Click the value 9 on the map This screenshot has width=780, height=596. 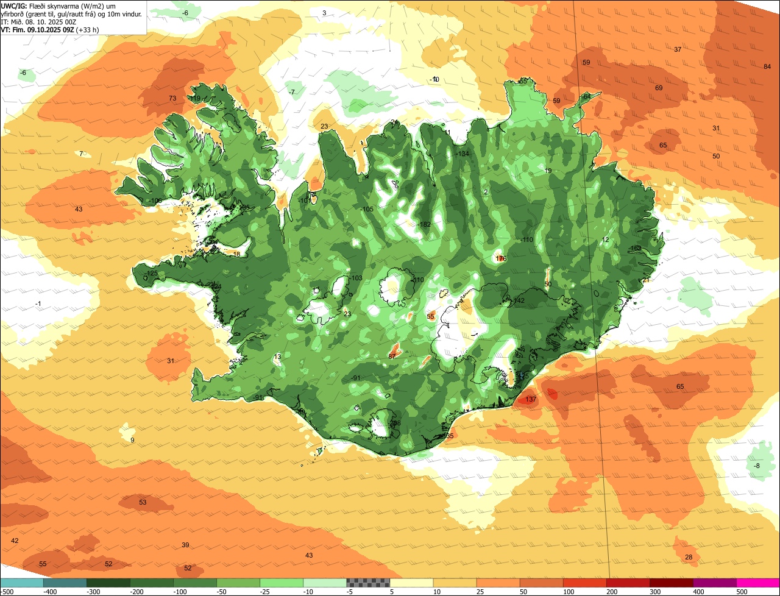132,440
